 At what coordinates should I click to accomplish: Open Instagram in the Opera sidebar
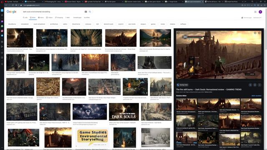(2, 31)
